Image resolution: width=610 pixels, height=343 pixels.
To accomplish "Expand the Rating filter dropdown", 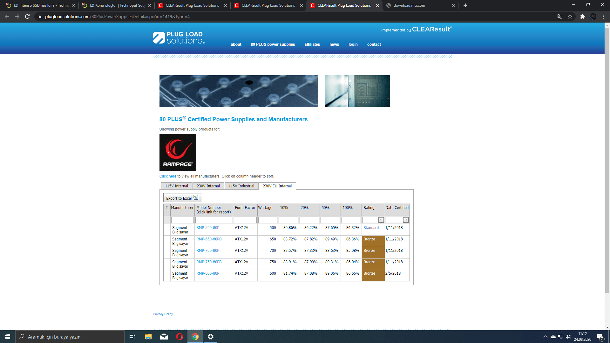I will [381, 220].
